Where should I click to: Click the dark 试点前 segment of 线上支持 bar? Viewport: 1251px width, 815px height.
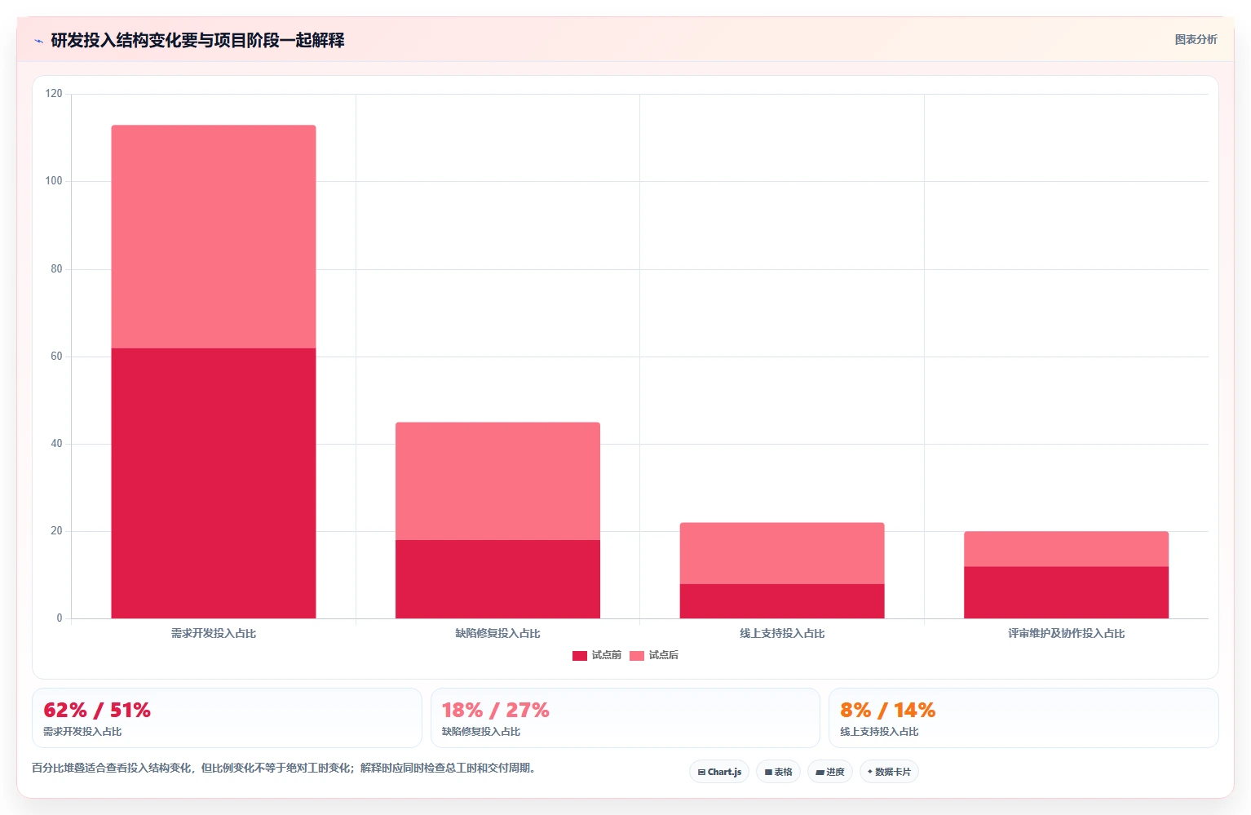pos(782,601)
